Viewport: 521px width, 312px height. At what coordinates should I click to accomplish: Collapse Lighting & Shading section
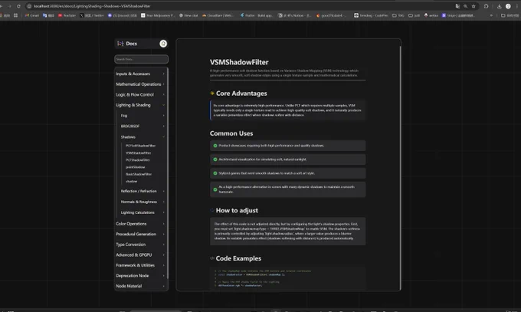(x=140, y=105)
